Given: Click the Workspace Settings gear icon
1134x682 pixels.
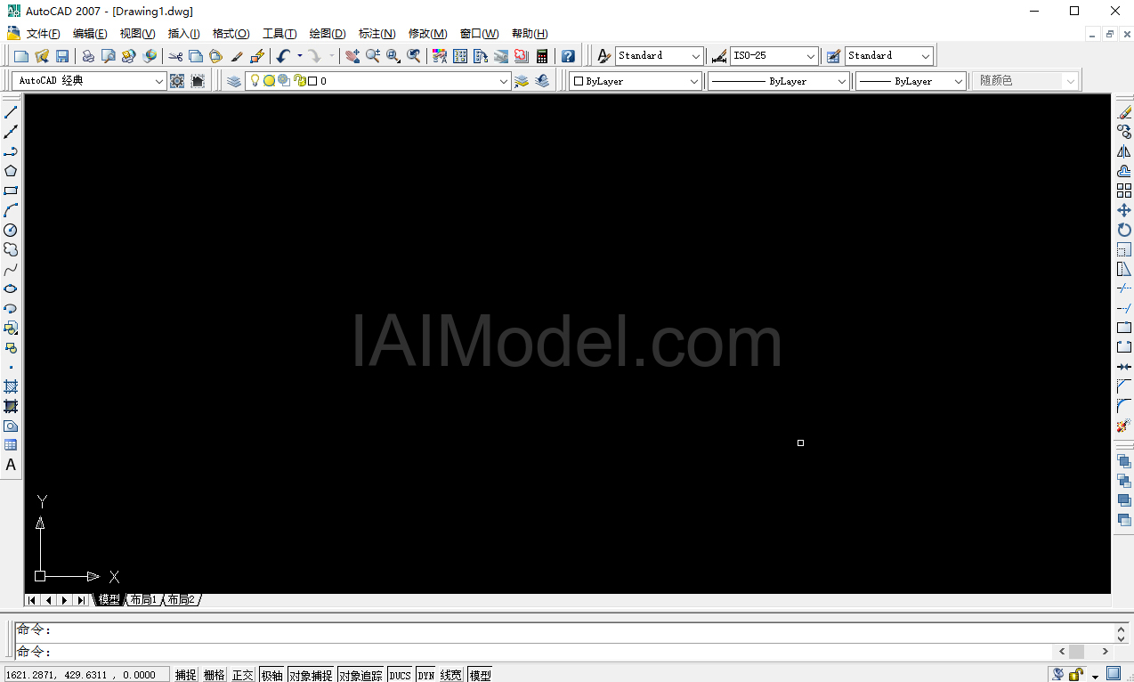Looking at the screenshot, I should pos(177,81).
